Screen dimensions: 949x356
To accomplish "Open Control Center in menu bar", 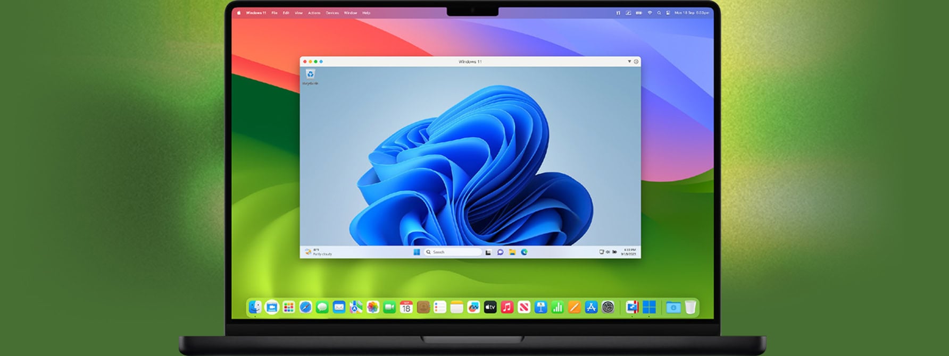I will coord(668,13).
